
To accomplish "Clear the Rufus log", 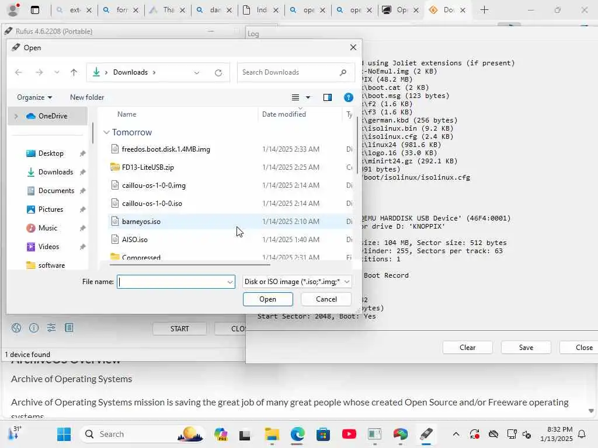I will (x=467, y=348).
